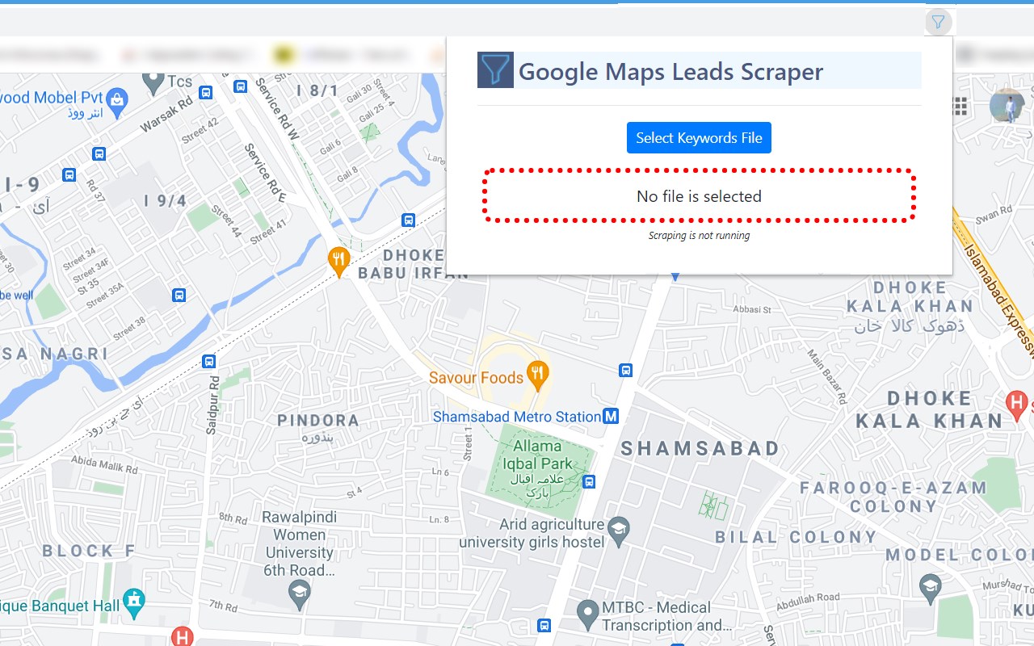
Task: Click the Select Keywords File button
Action: 699,138
